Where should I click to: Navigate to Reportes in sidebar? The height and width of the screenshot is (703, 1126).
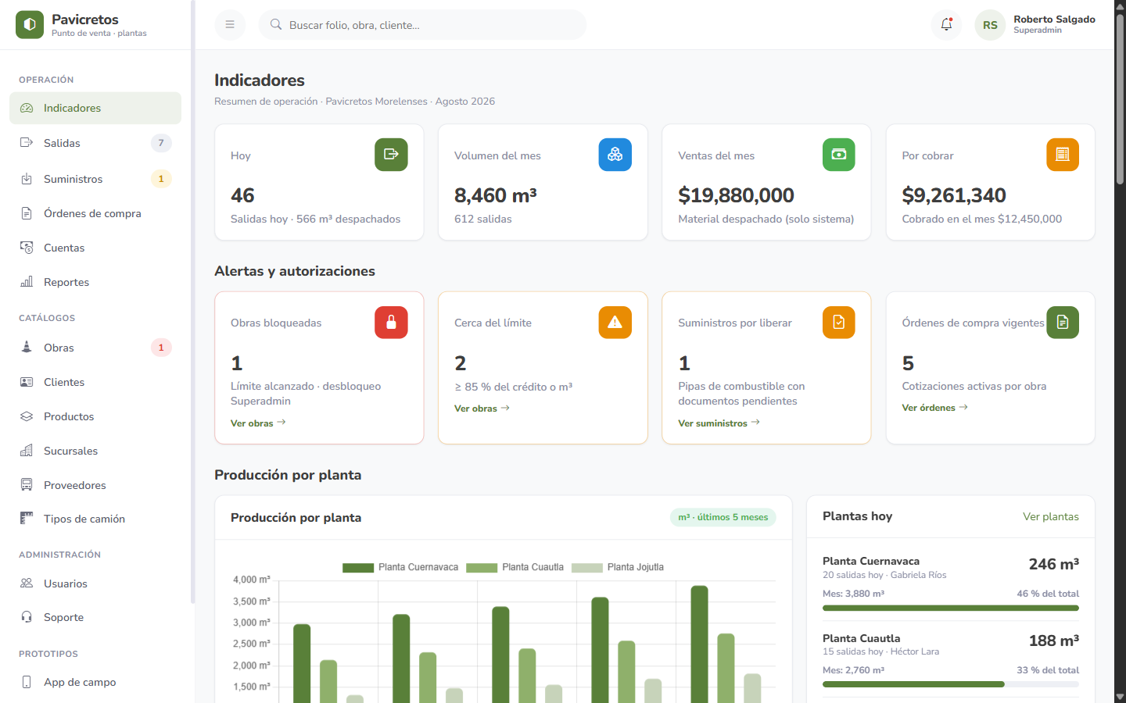[95, 282]
